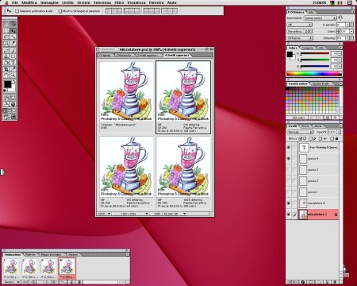Open the Sempre looping dropdown in Animazione panel
357x286 pixels.
coord(12,282)
